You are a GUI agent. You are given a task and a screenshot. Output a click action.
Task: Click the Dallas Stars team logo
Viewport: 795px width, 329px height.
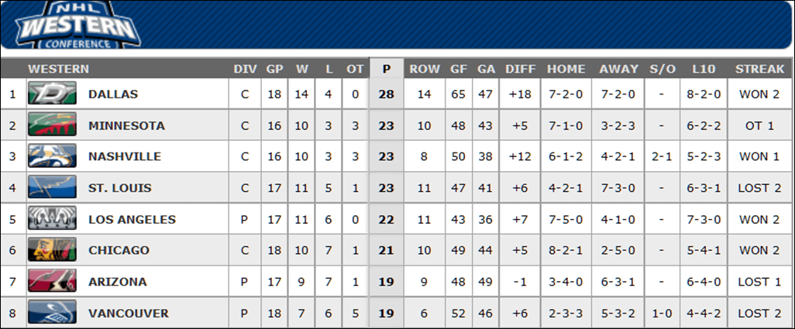coord(52,94)
